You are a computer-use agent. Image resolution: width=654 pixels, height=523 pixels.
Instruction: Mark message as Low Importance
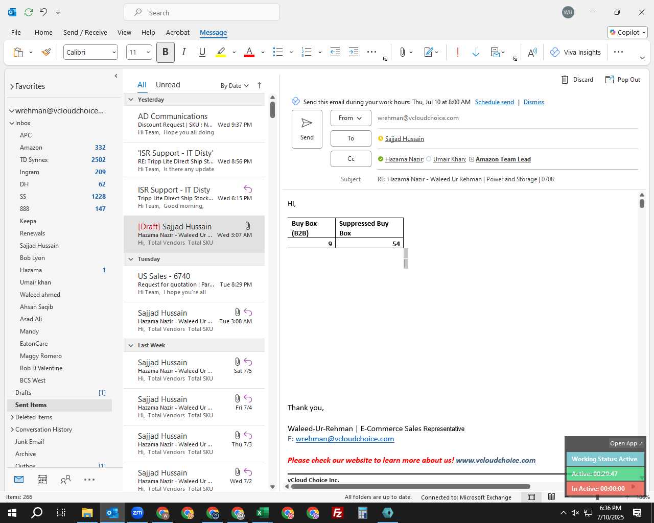tap(476, 52)
